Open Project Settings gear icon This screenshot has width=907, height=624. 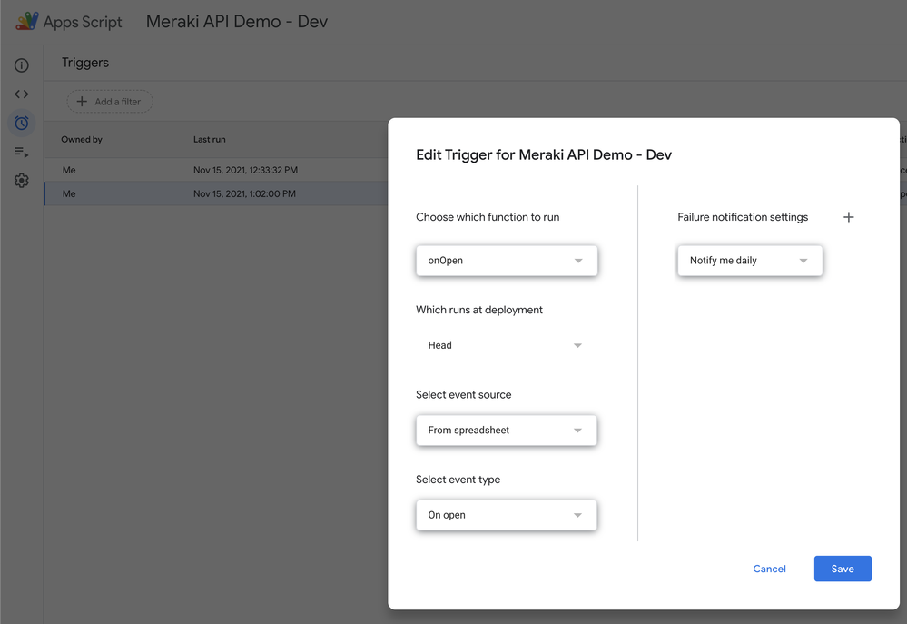coord(22,181)
